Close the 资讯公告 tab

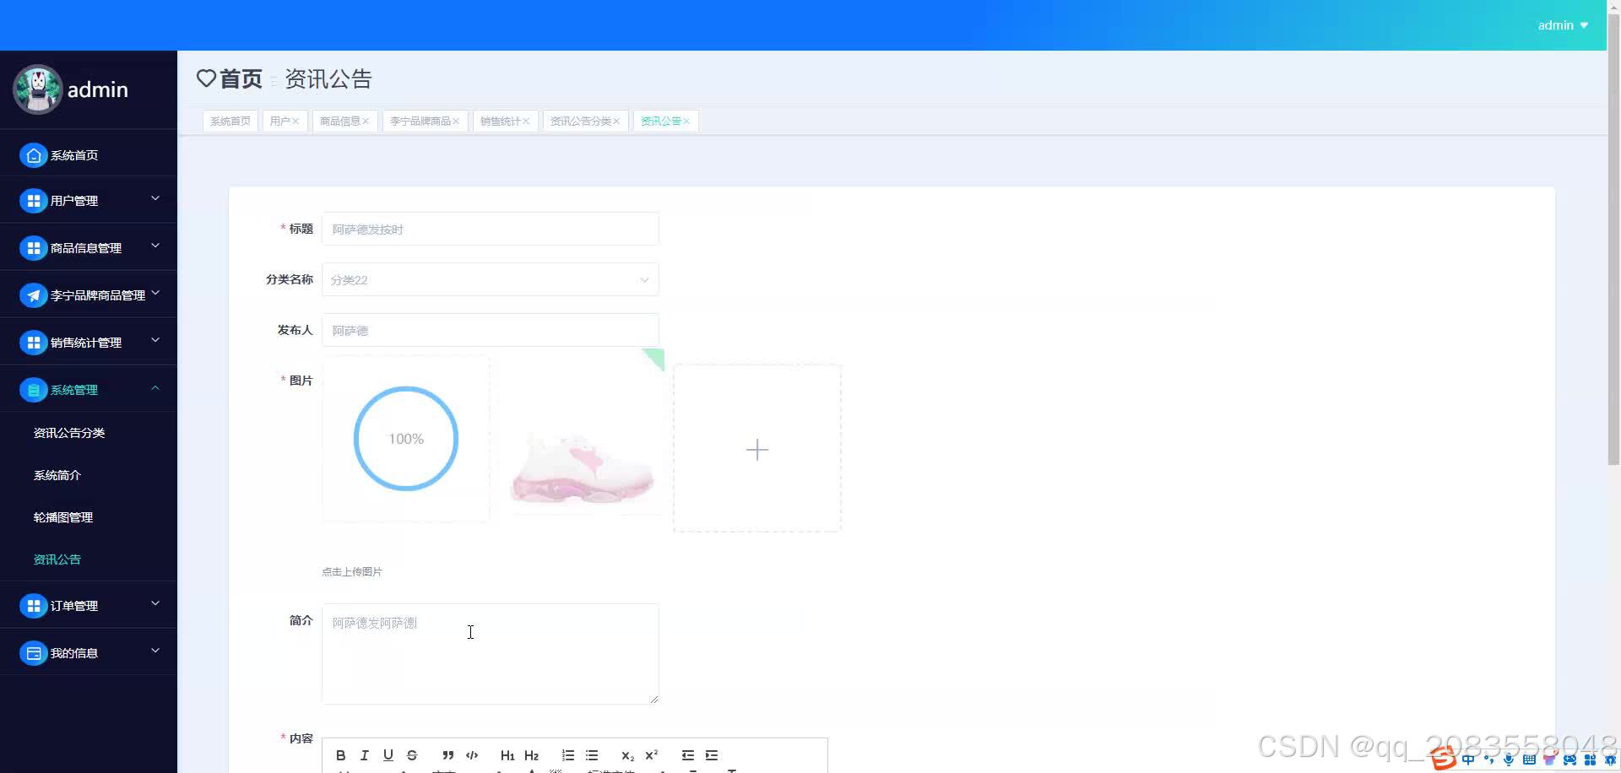(x=686, y=122)
